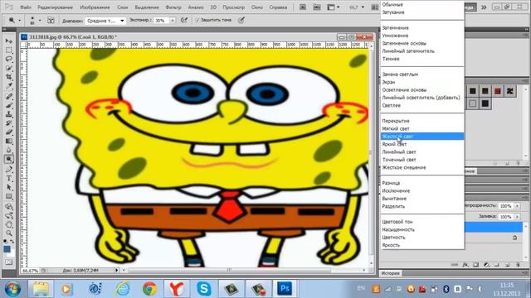Viewport: 531px width, 298px height.
Task: Open the exposure slider arrow
Action: pyautogui.click(x=173, y=21)
